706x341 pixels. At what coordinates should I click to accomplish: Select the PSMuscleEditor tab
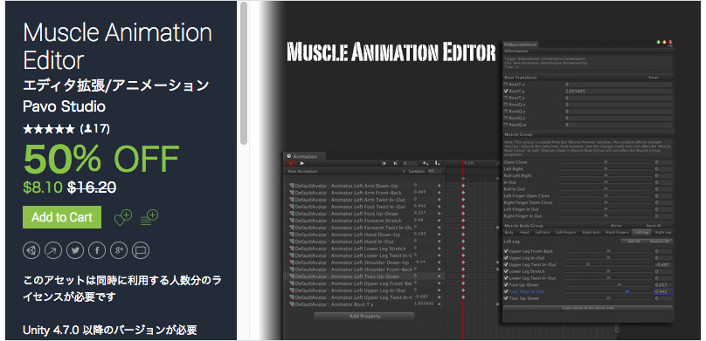coord(522,44)
